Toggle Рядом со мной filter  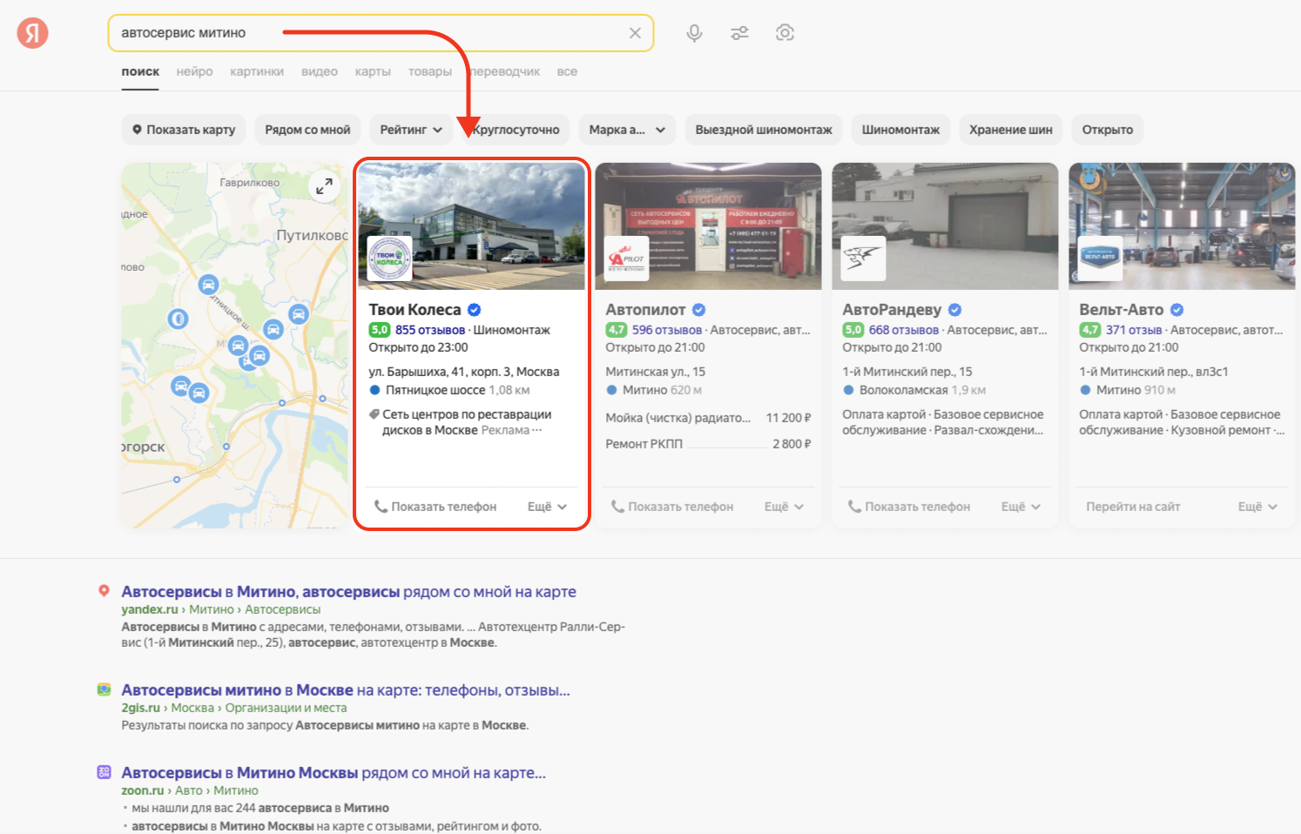point(307,130)
